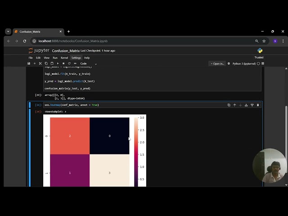Image resolution: width=288 pixels, height=216 pixels.
Task: Click heatmap cell showing value 1
Action: 70,171
